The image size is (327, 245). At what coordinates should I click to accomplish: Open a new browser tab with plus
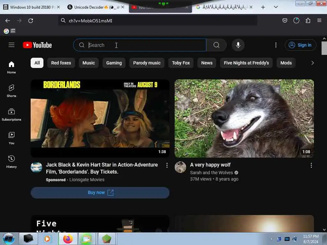click(x=263, y=7)
